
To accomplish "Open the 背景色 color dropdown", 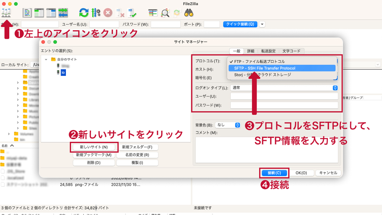I will tap(228, 125).
